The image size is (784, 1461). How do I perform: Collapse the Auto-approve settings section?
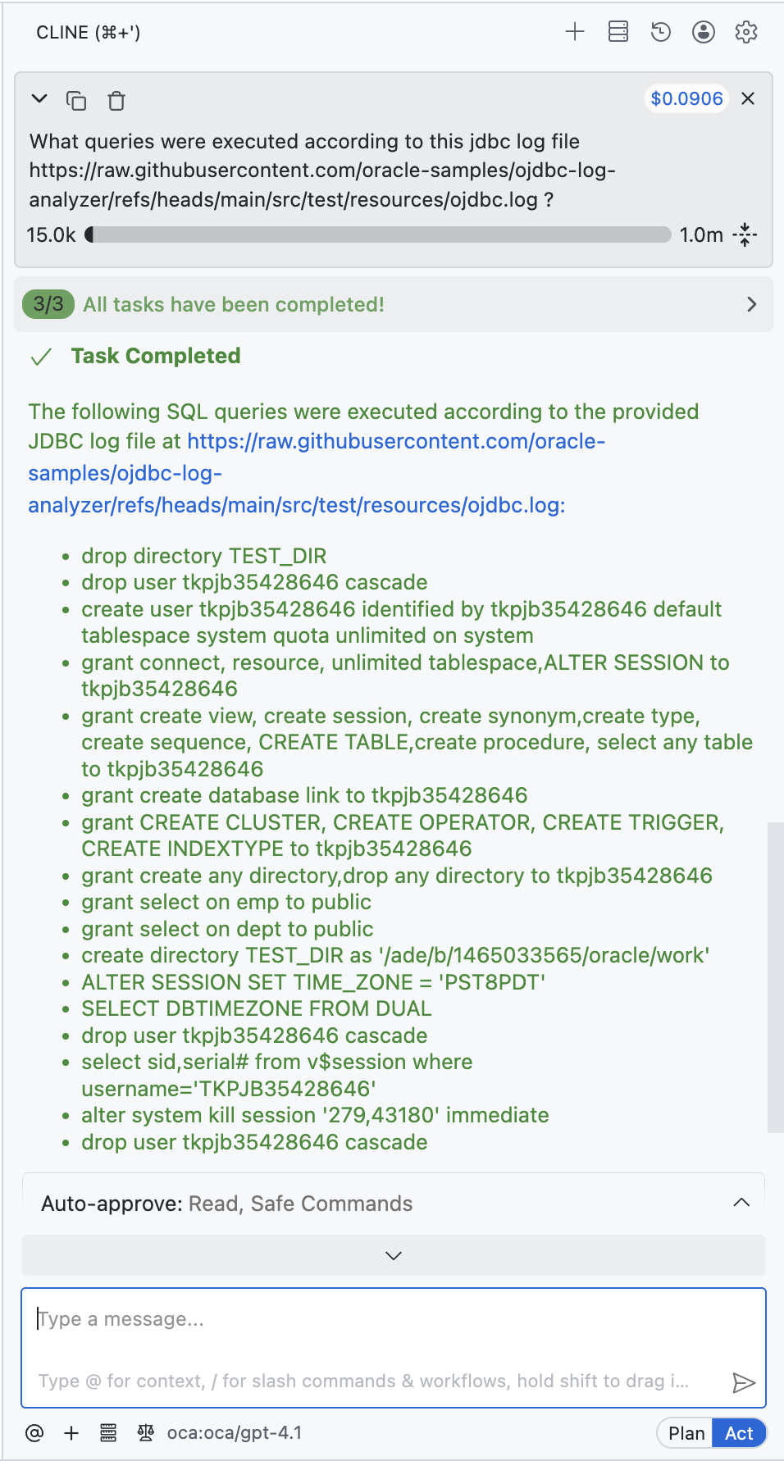point(742,1203)
